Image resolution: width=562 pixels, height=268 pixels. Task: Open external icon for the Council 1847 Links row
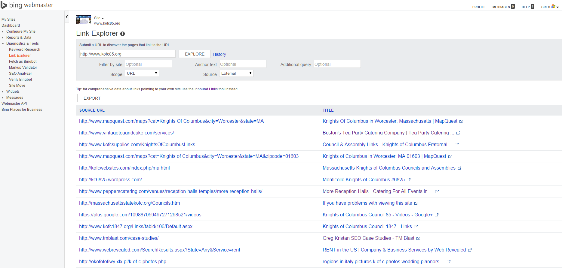416,227
